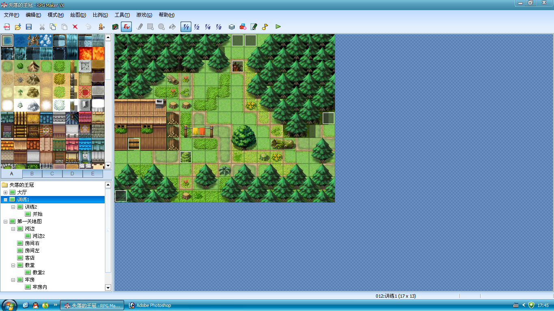Image resolution: width=554 pixels, height=311 pixels.
Task: Collapse the 第一关地图 map tree node
Action: tap(5, 222)
